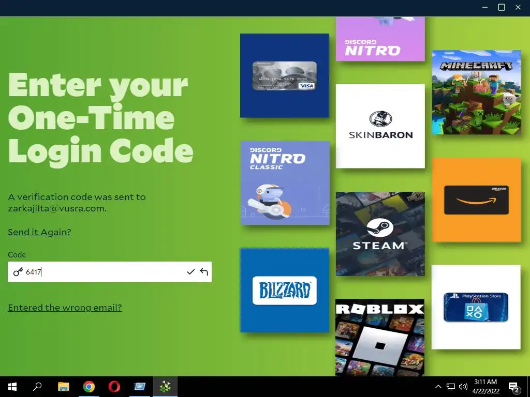Open the blue window app on taskbar
The image size is (530, 397).
[139, 387]
